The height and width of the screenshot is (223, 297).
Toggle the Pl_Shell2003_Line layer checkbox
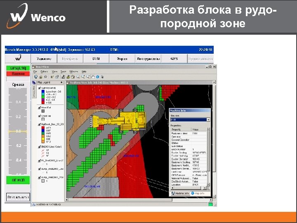pyautogui.click(x=40, y=161)
